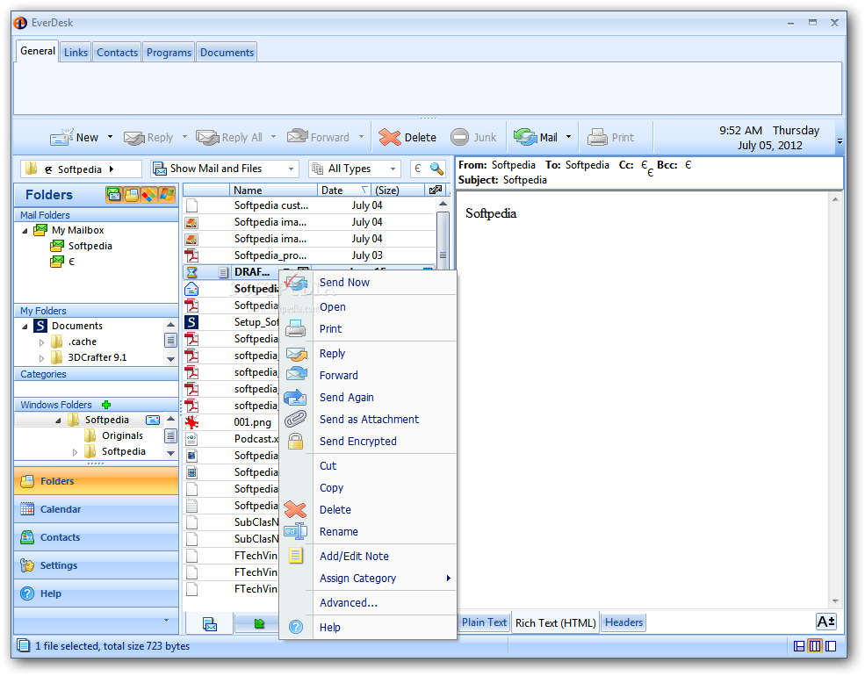Click the Send Now icon in context menu
This screenshot has height=676, width=865.
point(296,283)
